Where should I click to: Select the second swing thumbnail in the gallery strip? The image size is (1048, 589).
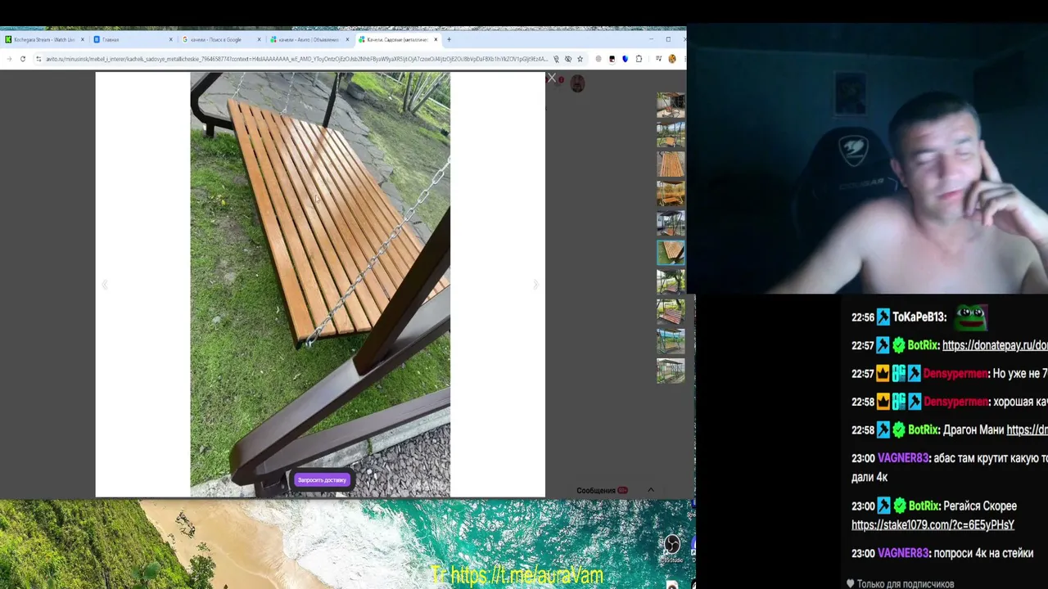[671, 134]
